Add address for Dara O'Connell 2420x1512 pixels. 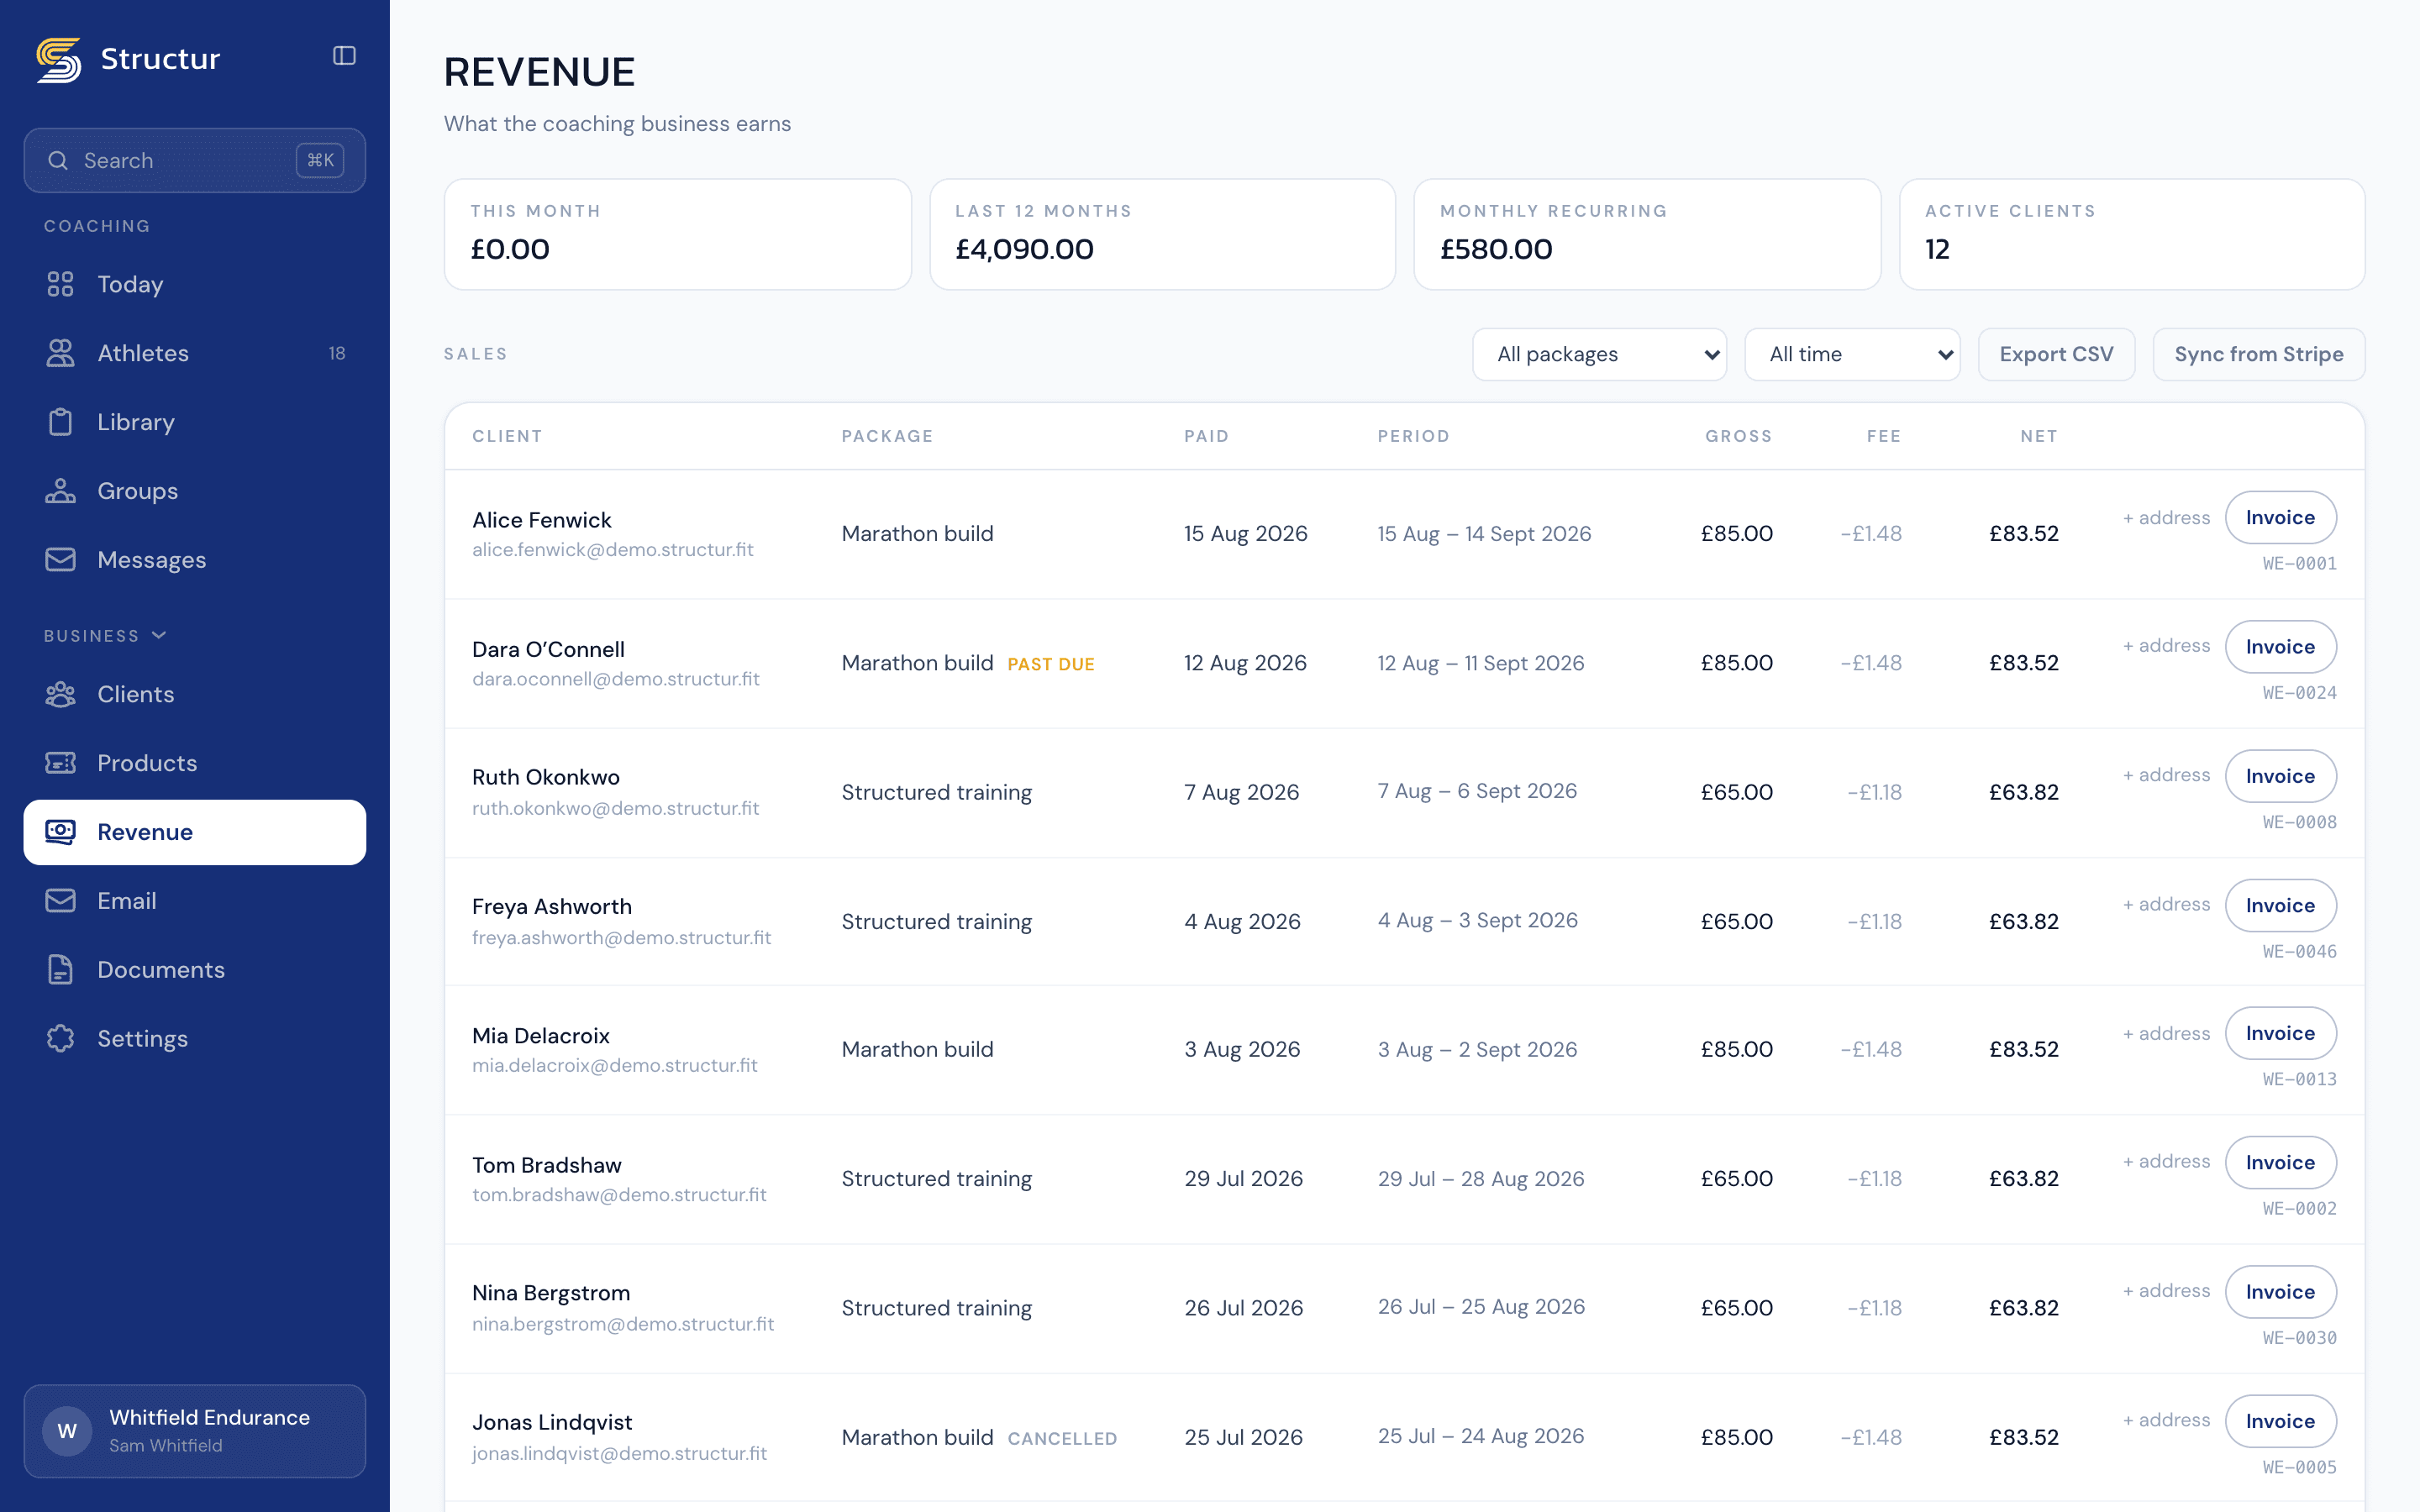2166,646
